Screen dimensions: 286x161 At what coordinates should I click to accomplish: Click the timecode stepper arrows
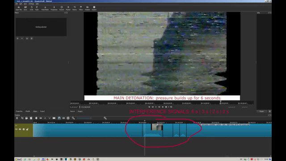(x=80, y=107)
